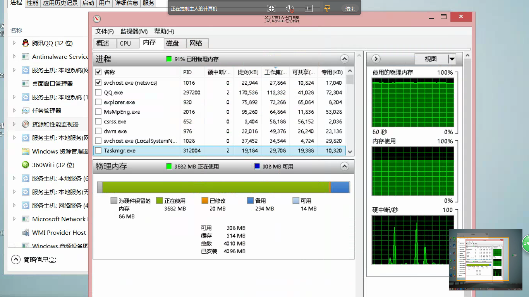This screenshot has width=529, height=297.
Task: Collapse the 物理内存 section
Action: click(344, 166)
